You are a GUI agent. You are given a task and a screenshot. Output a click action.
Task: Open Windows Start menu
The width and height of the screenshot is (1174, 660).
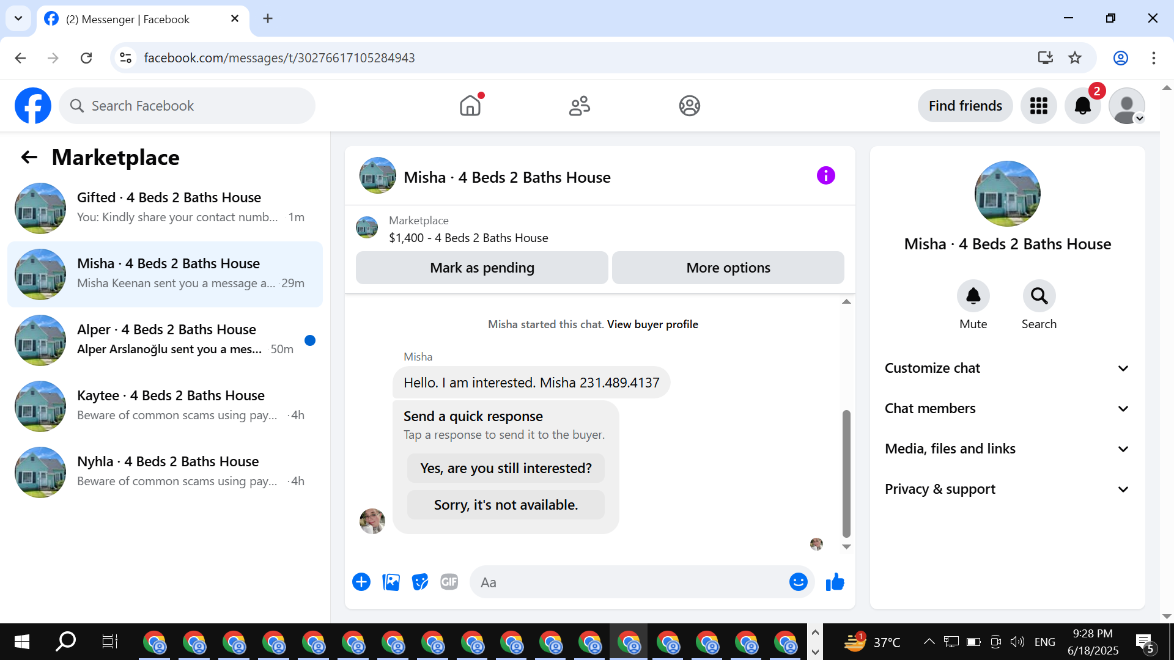[22, 642]
